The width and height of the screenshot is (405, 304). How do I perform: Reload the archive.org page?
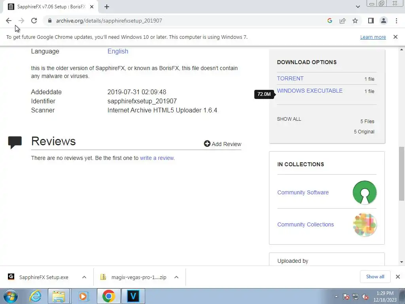point(34,21)
